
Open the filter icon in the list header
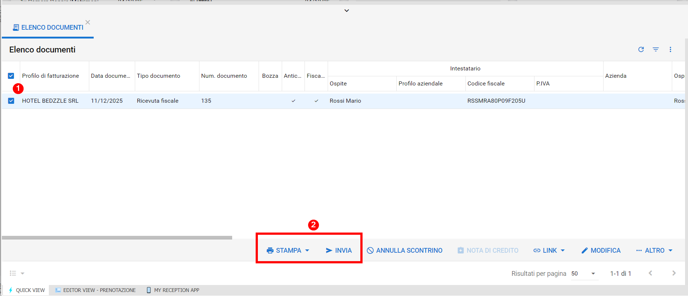[x=656, y=50]
